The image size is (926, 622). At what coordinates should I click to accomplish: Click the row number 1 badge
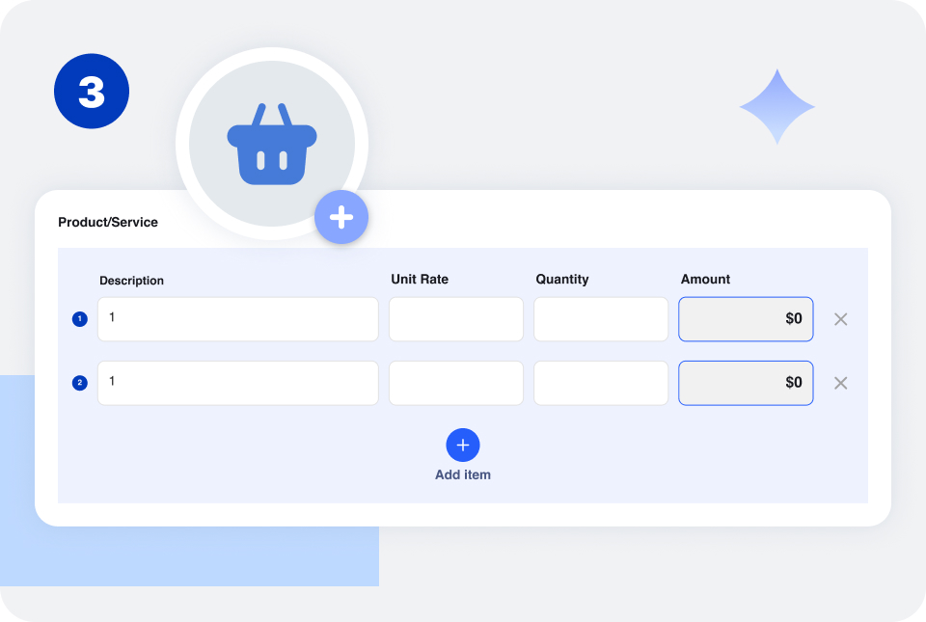point(80,319)
